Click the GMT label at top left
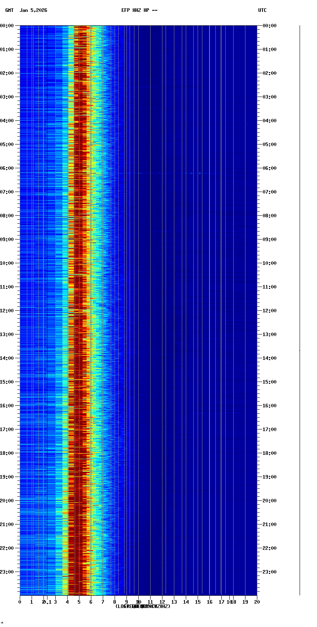 [x=9, y=10]
